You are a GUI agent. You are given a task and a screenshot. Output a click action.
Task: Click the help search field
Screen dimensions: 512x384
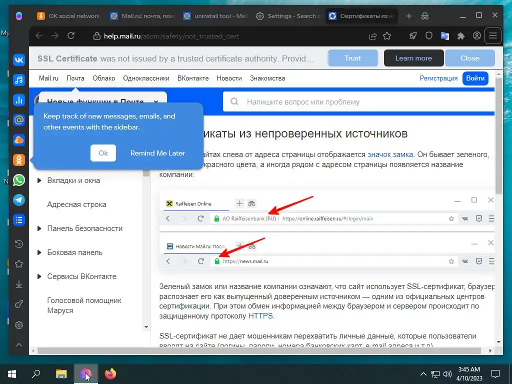358,102
